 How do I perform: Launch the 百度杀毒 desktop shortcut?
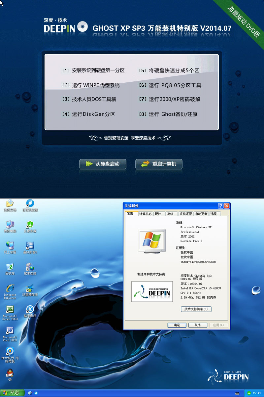(30, 227)
